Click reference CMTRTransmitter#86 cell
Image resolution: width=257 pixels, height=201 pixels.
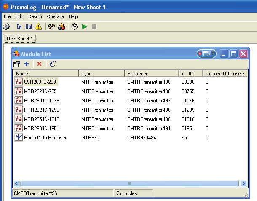[149, 91]
